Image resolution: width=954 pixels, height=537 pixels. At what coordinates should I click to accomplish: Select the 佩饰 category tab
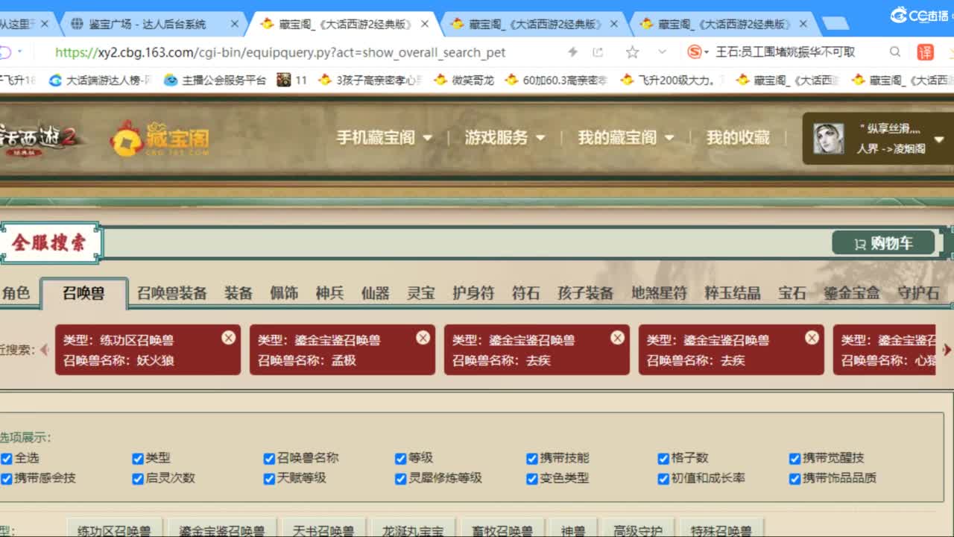(x=284, y=293)
